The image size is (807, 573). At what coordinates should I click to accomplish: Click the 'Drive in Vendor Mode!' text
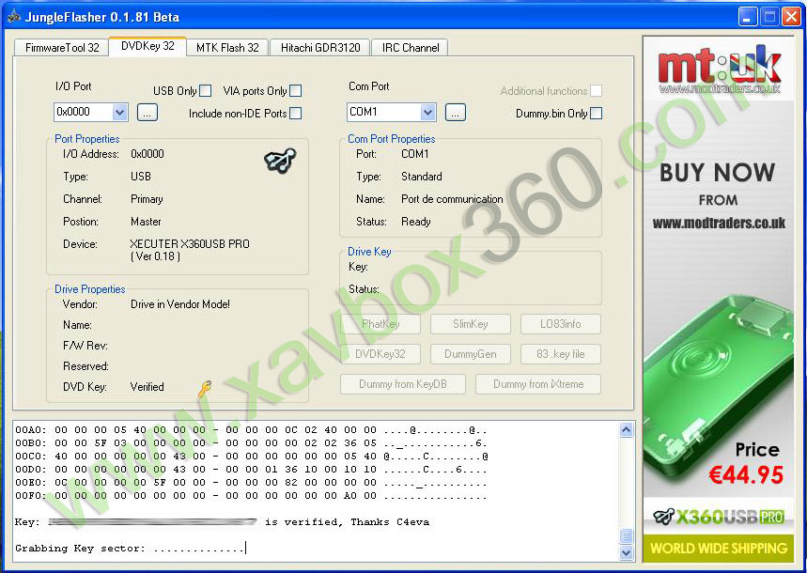180,304
